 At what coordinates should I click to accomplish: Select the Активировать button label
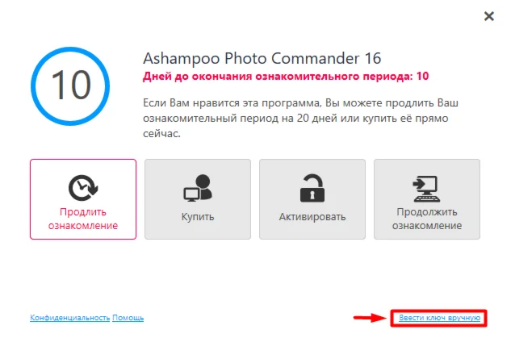312,217
